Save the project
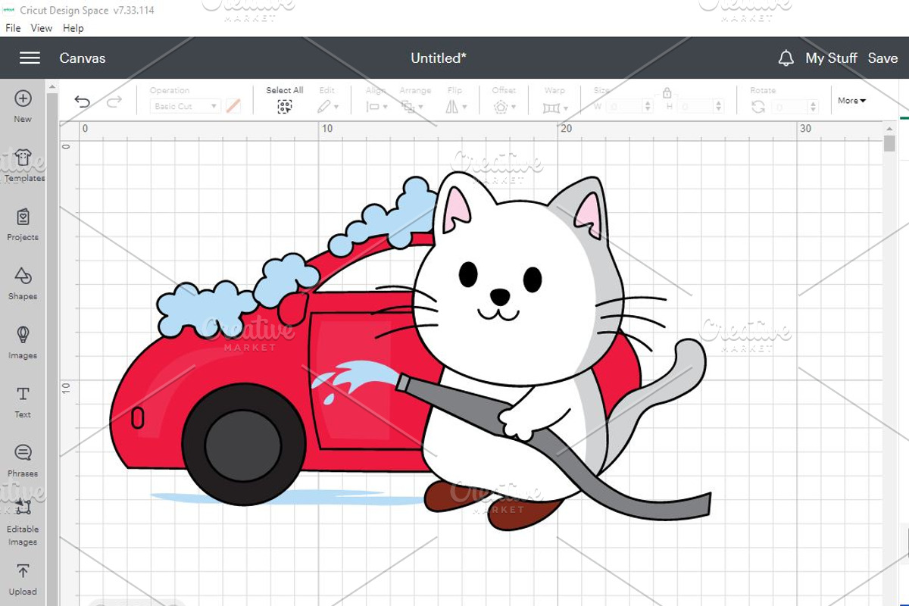 click(882, 58)
